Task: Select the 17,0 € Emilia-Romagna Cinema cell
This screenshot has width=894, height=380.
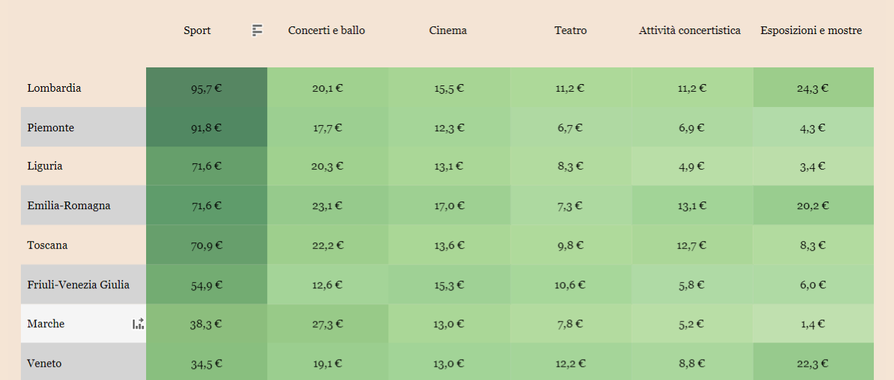Action: pyautogui.click(x=449, y=206)
